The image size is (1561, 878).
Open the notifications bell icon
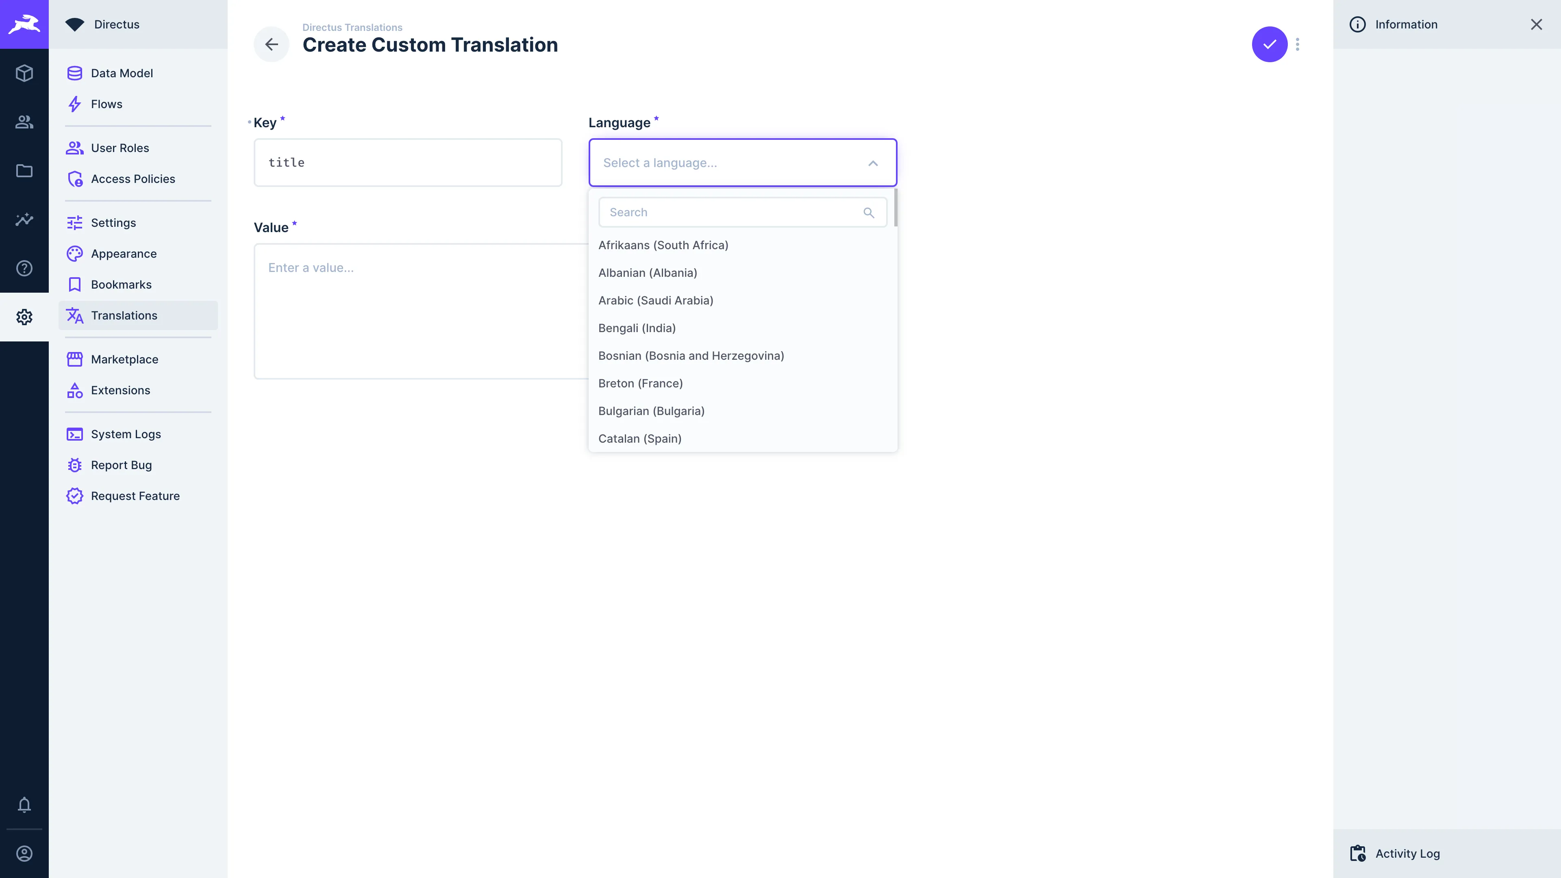[24, 805]
